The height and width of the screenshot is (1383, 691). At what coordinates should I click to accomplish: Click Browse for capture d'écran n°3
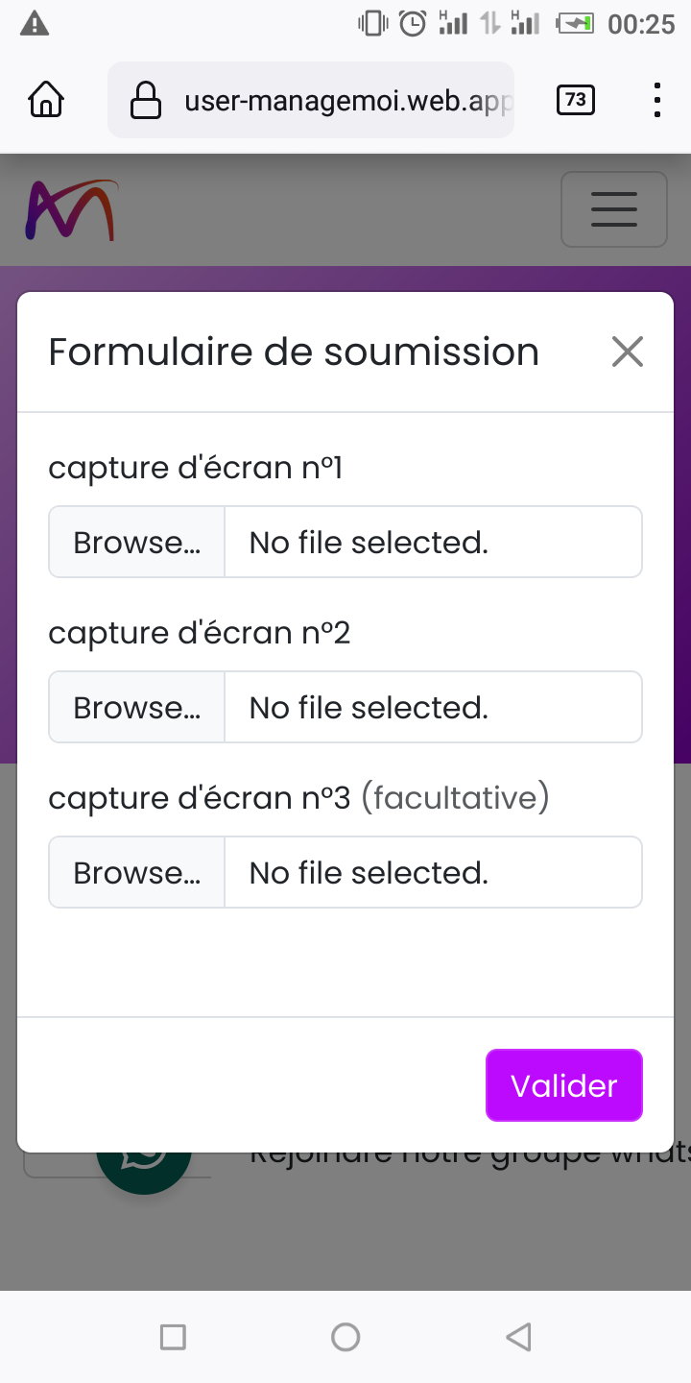tap(137, 873)
